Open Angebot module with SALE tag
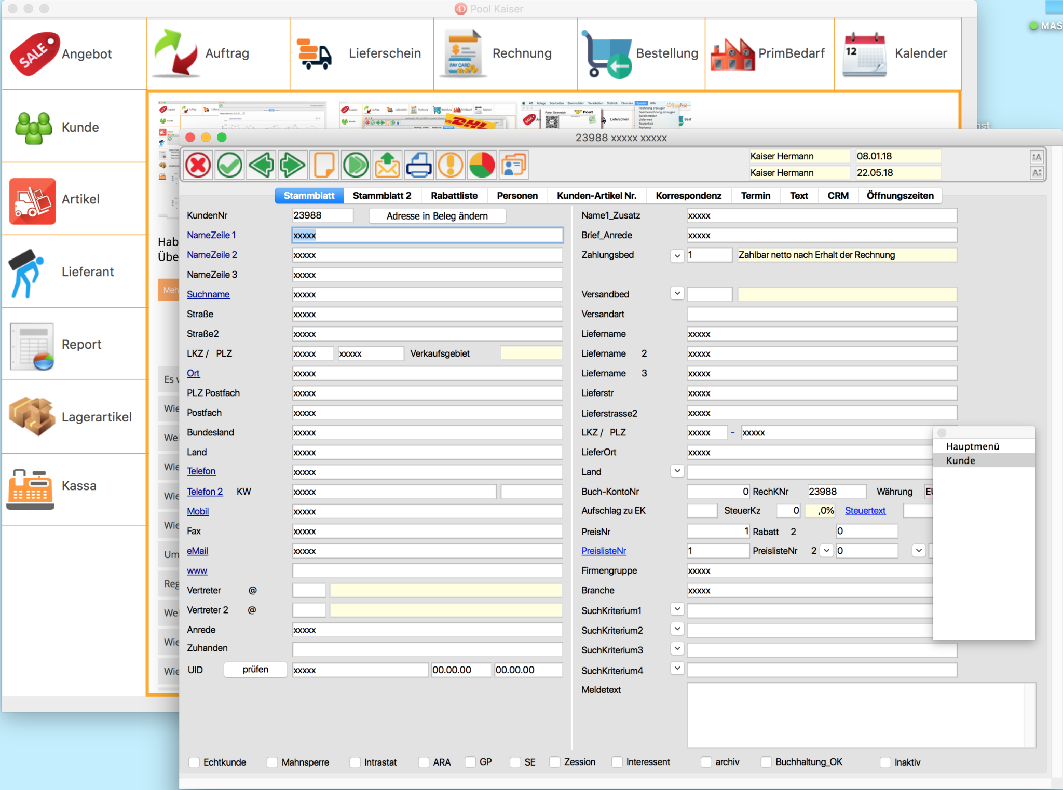Screen dimensions: 1063x790 point(74,53)
